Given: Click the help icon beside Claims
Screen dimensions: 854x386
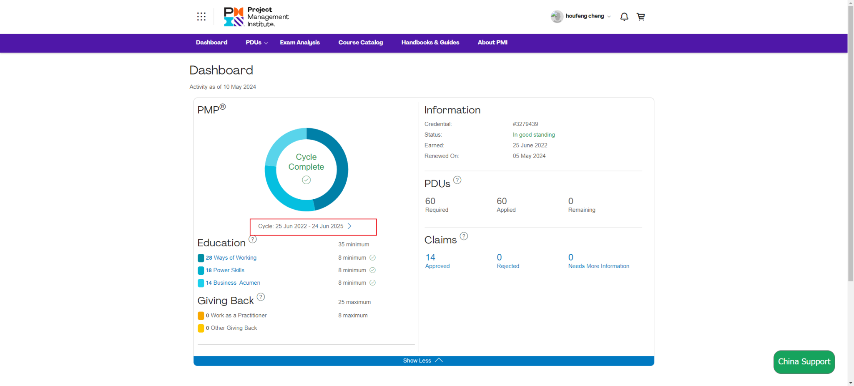Looking at the screenshot, I should click(x=464, y=236).
